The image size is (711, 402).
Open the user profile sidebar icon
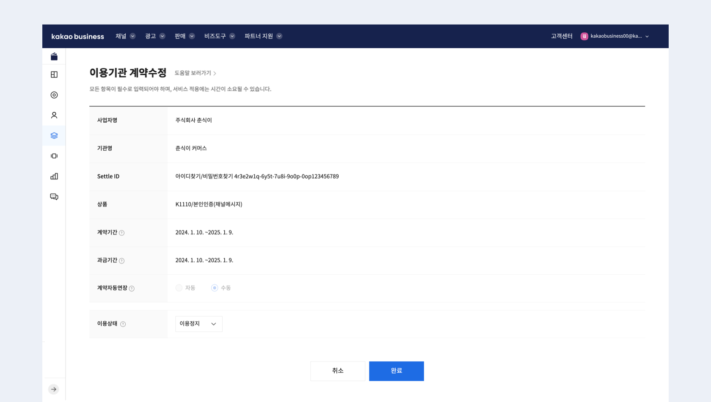[x=54, y=115]
